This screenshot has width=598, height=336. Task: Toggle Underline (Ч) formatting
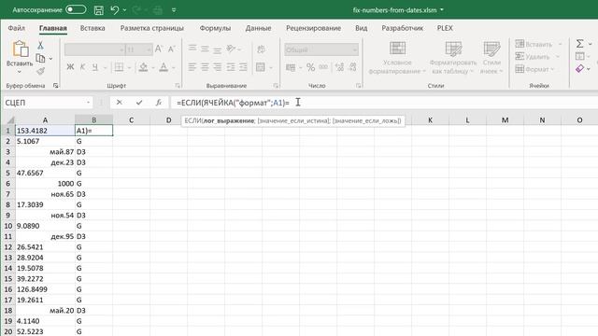tap(95, 67)
